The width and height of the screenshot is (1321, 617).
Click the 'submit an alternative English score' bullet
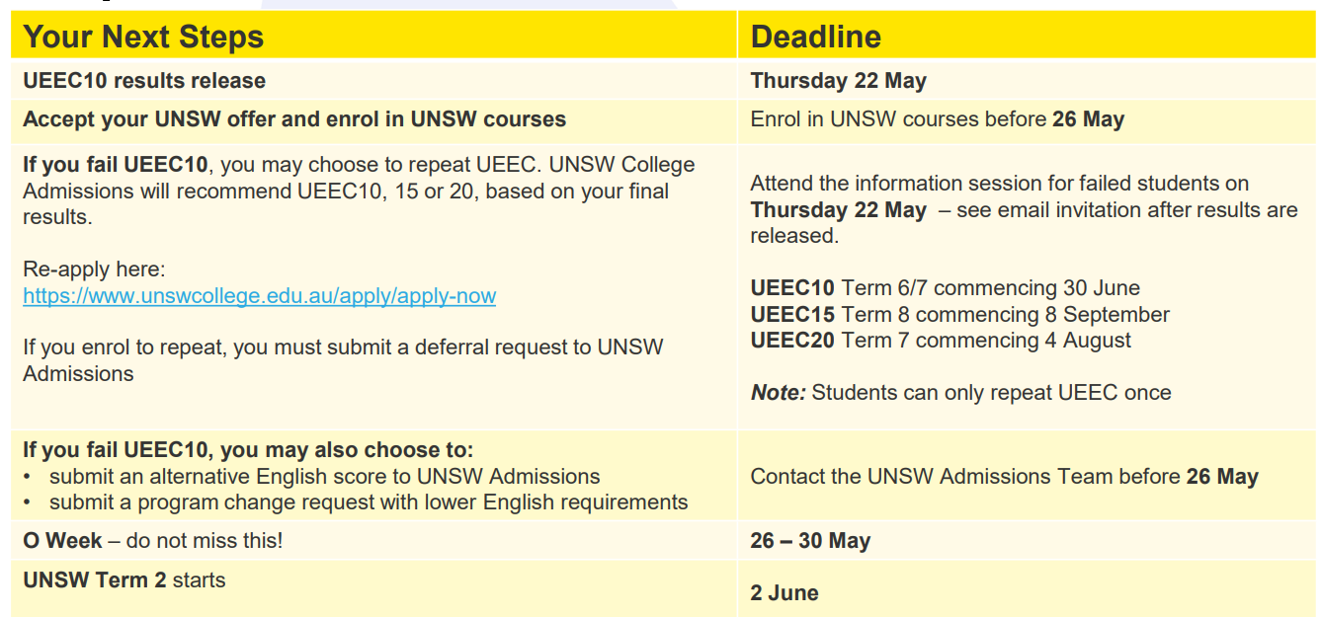click(324, 476)
